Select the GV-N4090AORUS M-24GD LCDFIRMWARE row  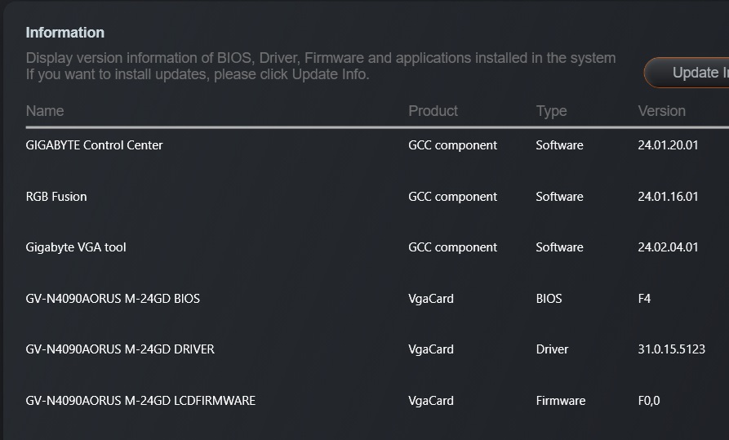pos(140,401)
